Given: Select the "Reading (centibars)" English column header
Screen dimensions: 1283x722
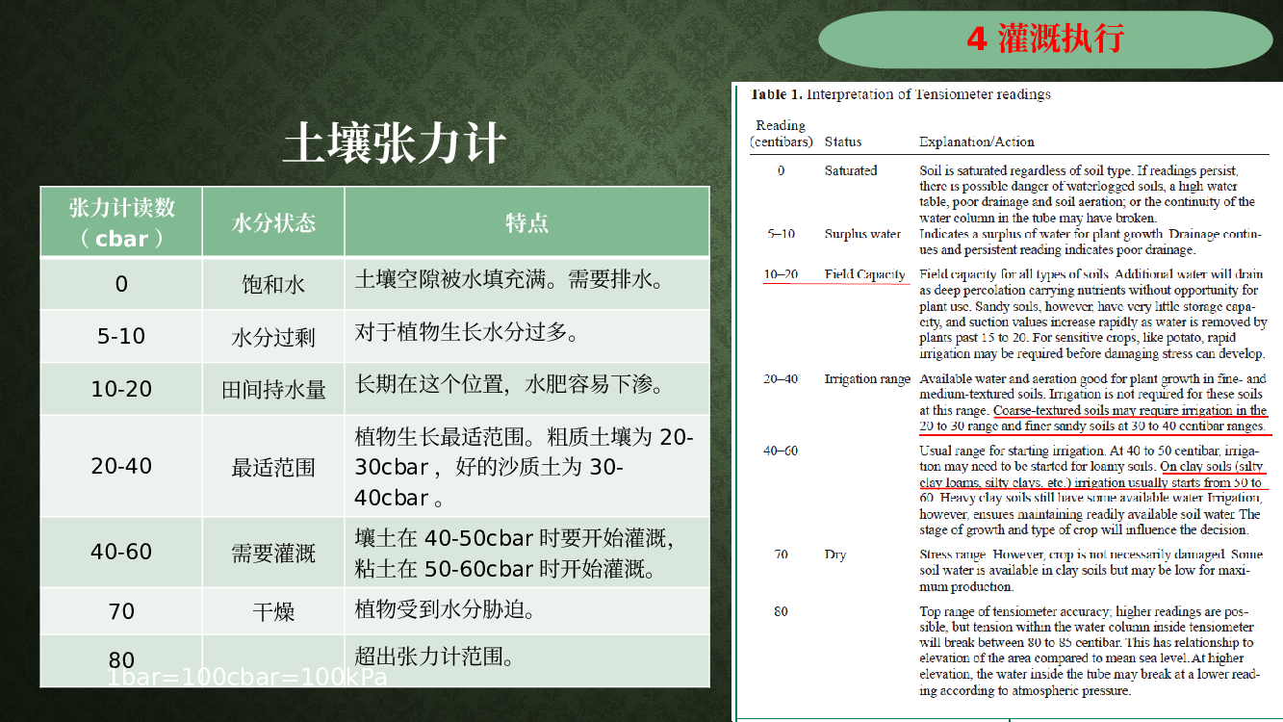Looking at the screenshot, I should [x=781, y=134].
